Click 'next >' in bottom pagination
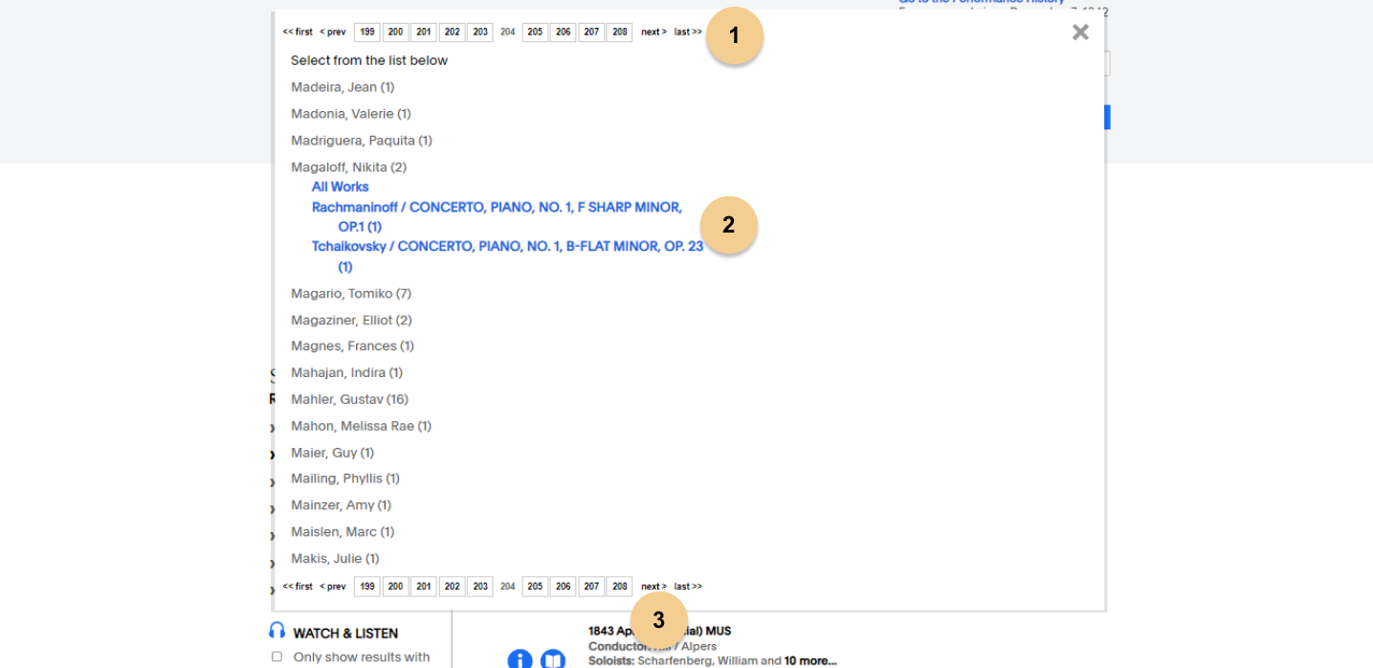This screenshot has width=1373, height=668. (653, 587)
